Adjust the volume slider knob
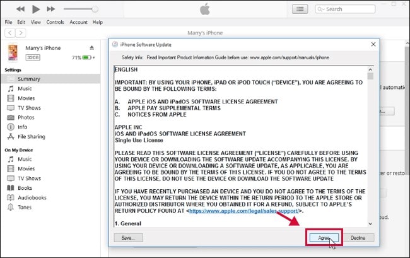Image resolution: width=410 pixels, height=258 pixels. [95, 9]
